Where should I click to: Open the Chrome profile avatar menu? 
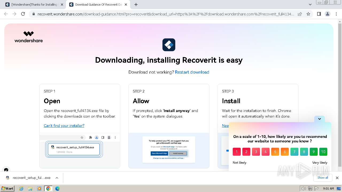coord(327,14)
